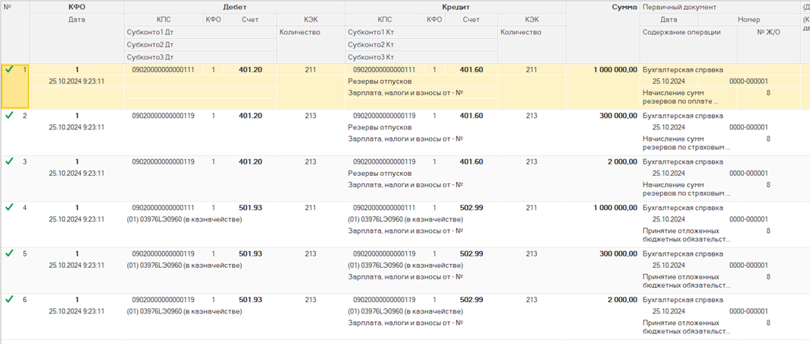The height and width of the screenshot is (344, 810).
Task: Click the green checkmark in row 5
Action: [9, 253]
